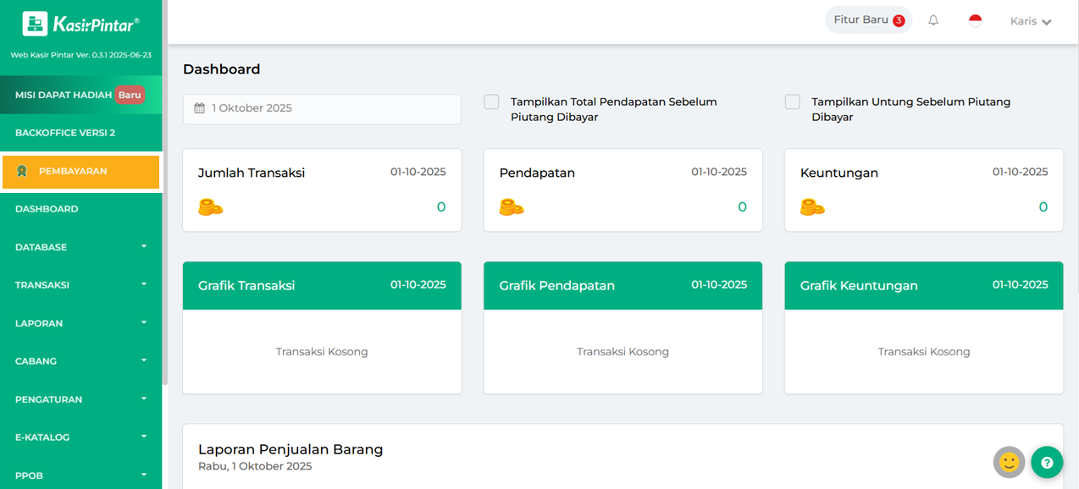Click the Fitur Baru button
This screenshot has height=489, width=1079.
tap(868, 20)
